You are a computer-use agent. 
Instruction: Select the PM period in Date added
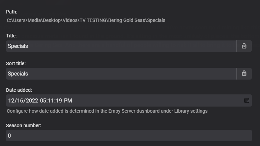click(x=68, y=100)
